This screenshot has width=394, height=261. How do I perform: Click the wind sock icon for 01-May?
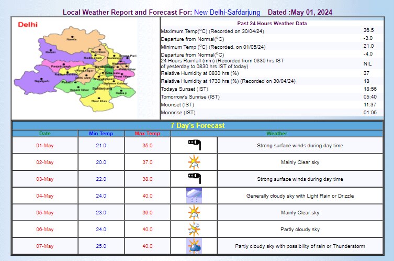coord(194,145)
